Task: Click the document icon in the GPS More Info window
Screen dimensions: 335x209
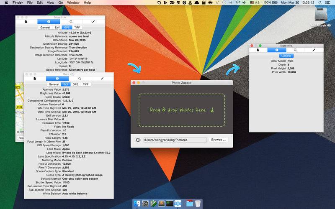Action: tap(26, 22)
